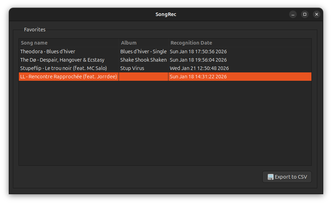Screen dimensions: 332x204
Task: Click the Sun Jan 18 19:56:04 date
Action: point(198,60)
